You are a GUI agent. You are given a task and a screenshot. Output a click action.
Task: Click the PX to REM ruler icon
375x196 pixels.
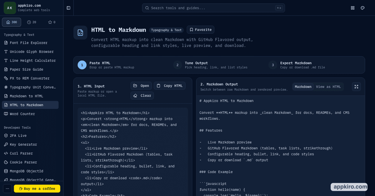(x=6, y=78)
